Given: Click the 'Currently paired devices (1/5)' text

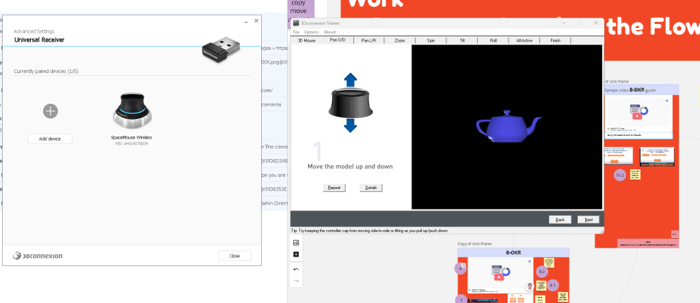Looking at the screenshot, I should [x=46, y=71].
